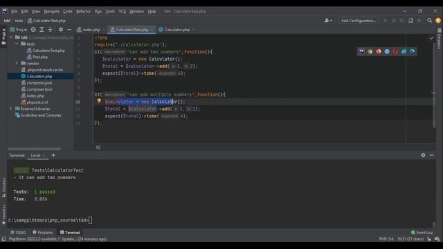The image size is (443, 249).
Task: Add new terminal session with plus icon
Action: 53,155
